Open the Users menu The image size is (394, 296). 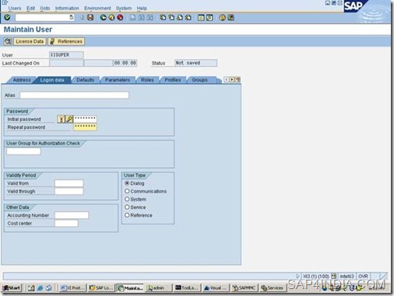click(x=15, y=9)
